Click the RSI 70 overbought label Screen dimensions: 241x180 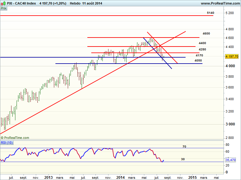click(185, 147)
